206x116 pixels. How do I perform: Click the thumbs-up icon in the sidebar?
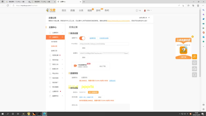(50, 92)
